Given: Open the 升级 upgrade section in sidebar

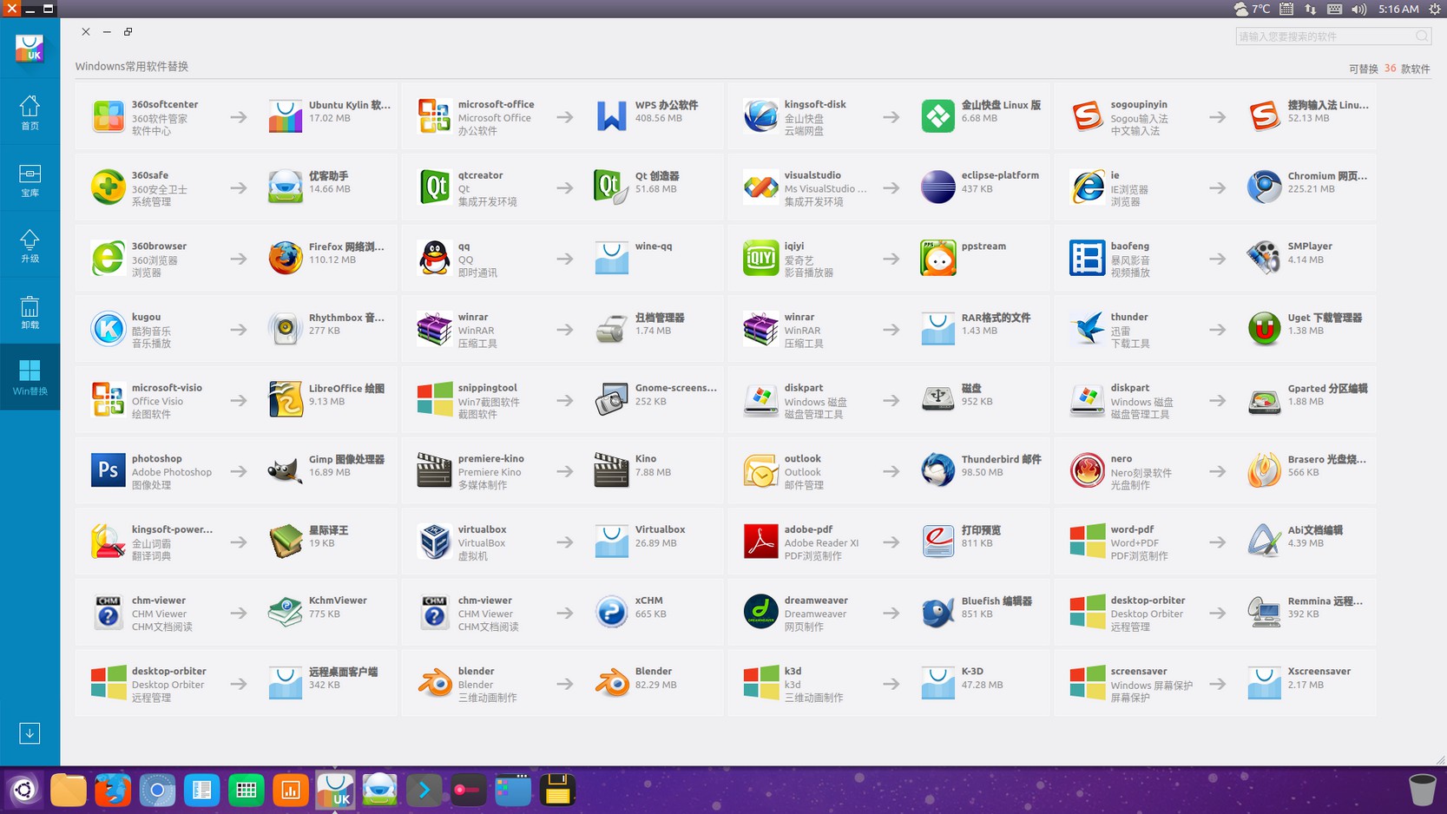Looking at the screenshot, I should pos(30,246).
